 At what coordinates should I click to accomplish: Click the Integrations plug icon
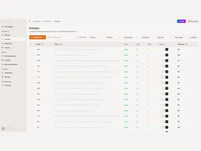(x=2, y=73)
